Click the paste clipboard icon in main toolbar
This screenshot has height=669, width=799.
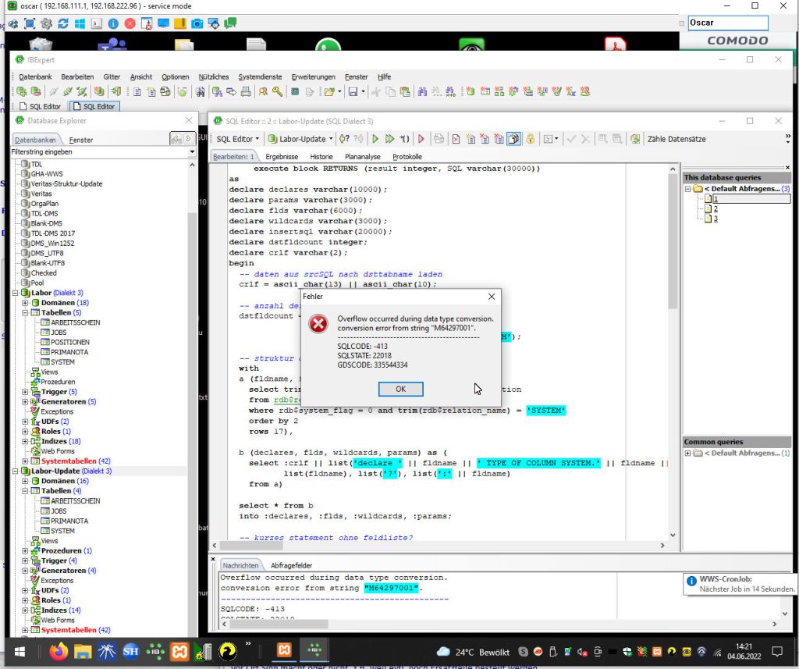click(405, 92)
